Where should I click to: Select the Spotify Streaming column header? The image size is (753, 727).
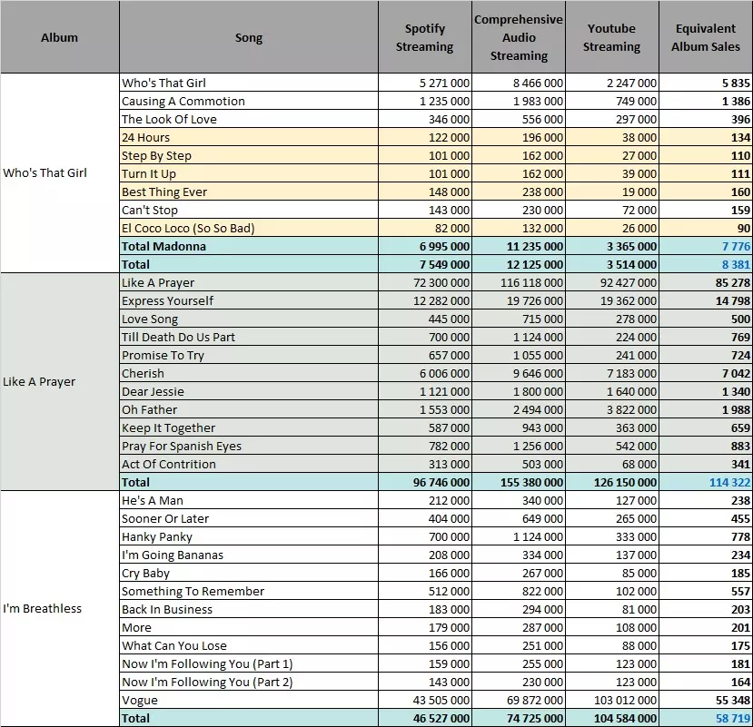pos(424,37)
